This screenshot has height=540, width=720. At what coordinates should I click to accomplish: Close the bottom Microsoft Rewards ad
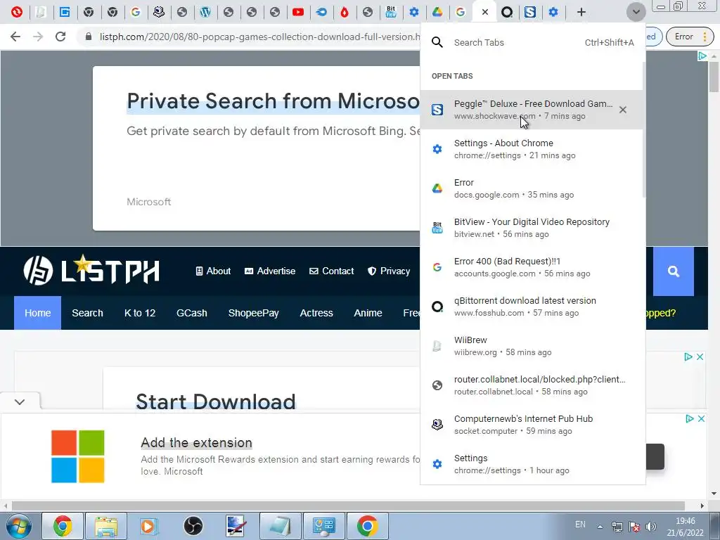(701, 418)
